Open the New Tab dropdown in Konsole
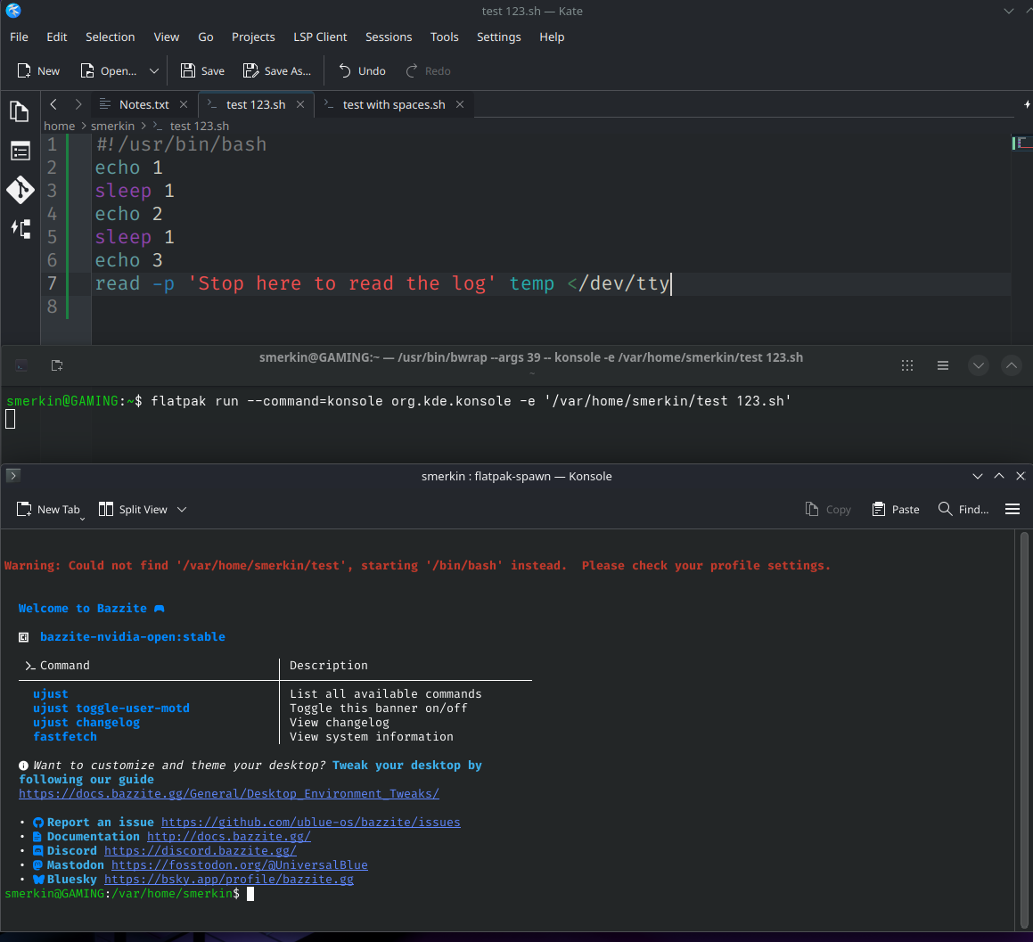Image resolution: width=1033 pixels, height=942 pixels. pos(81,517)
